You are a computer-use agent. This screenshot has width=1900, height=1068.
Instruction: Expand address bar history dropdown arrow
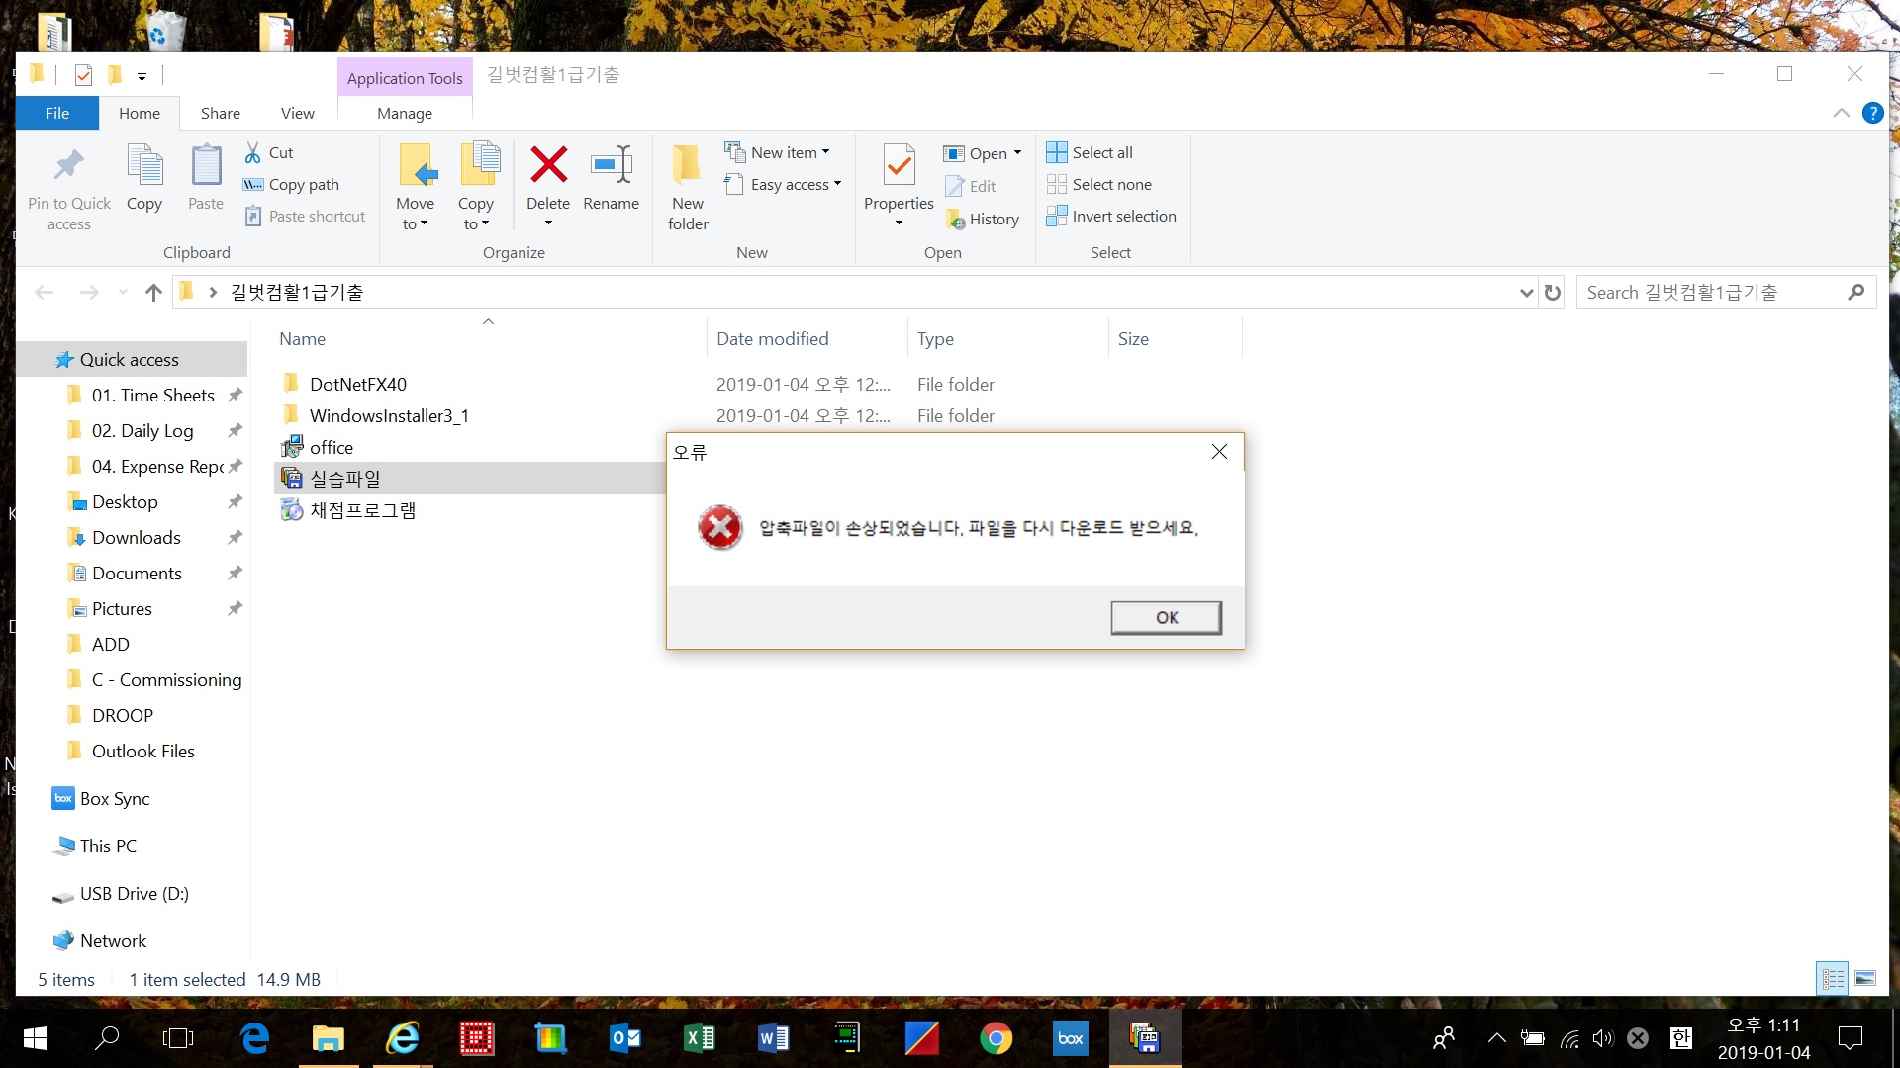[x=1526, y=293]
